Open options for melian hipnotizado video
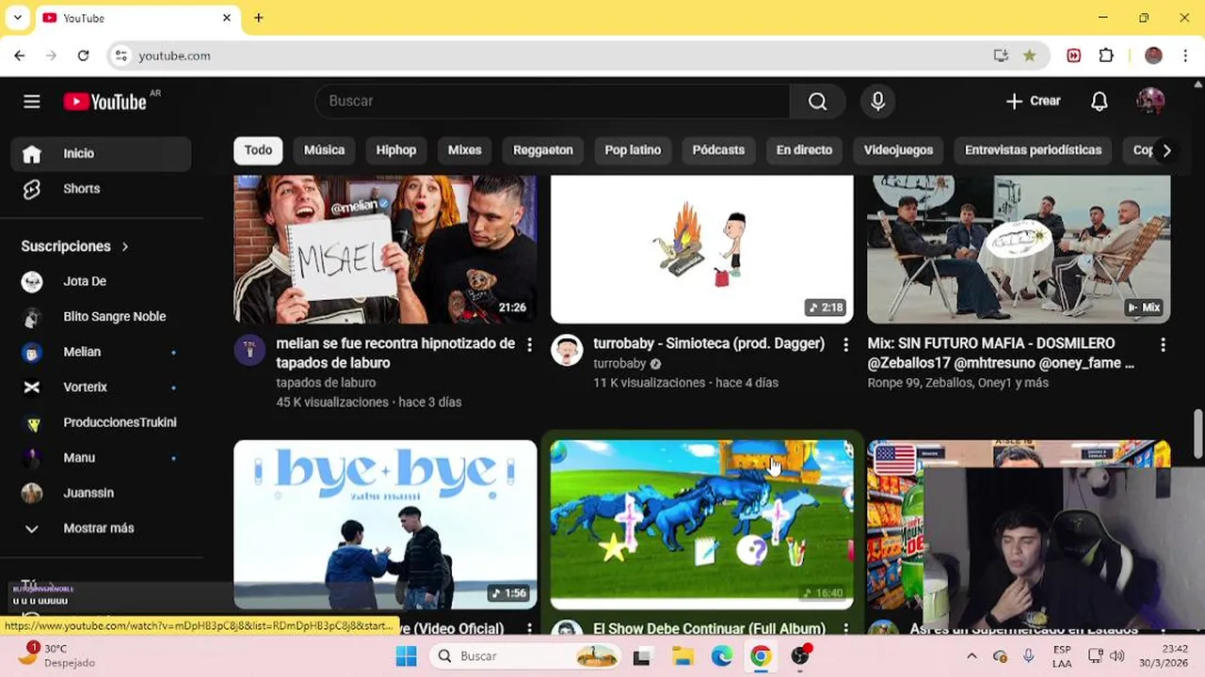 (529, 345)
